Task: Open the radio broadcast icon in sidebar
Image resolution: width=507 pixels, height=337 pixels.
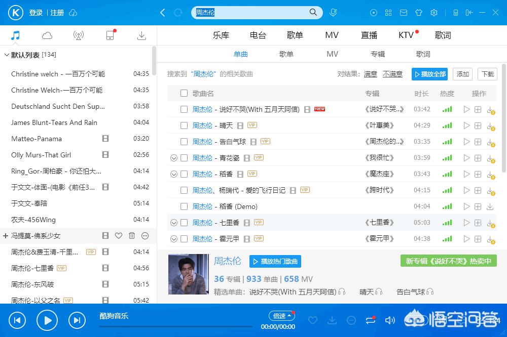Action: coord(78,35)
